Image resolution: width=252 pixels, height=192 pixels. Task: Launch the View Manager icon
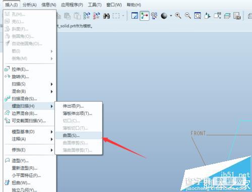(237, 16)
